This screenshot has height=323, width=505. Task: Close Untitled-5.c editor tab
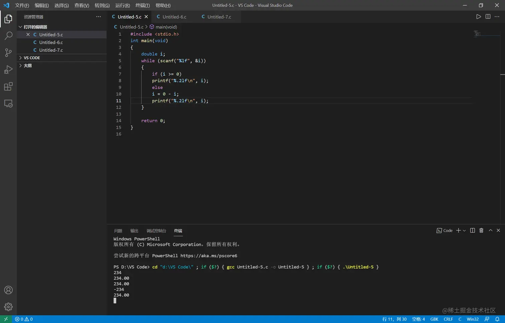coord(146,17)
